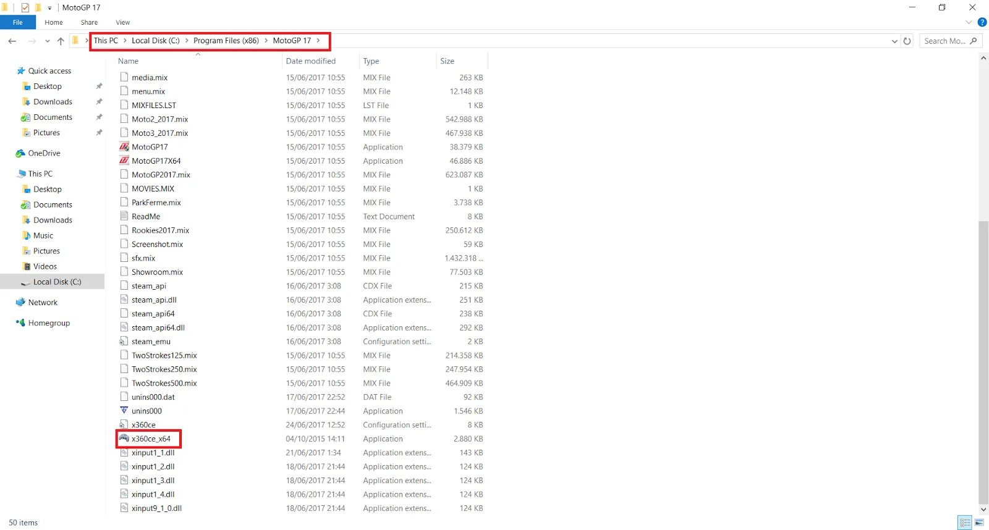Open Pictures under Quick access
Viewport: 989px width, 530px height.
tap(46, 133)
